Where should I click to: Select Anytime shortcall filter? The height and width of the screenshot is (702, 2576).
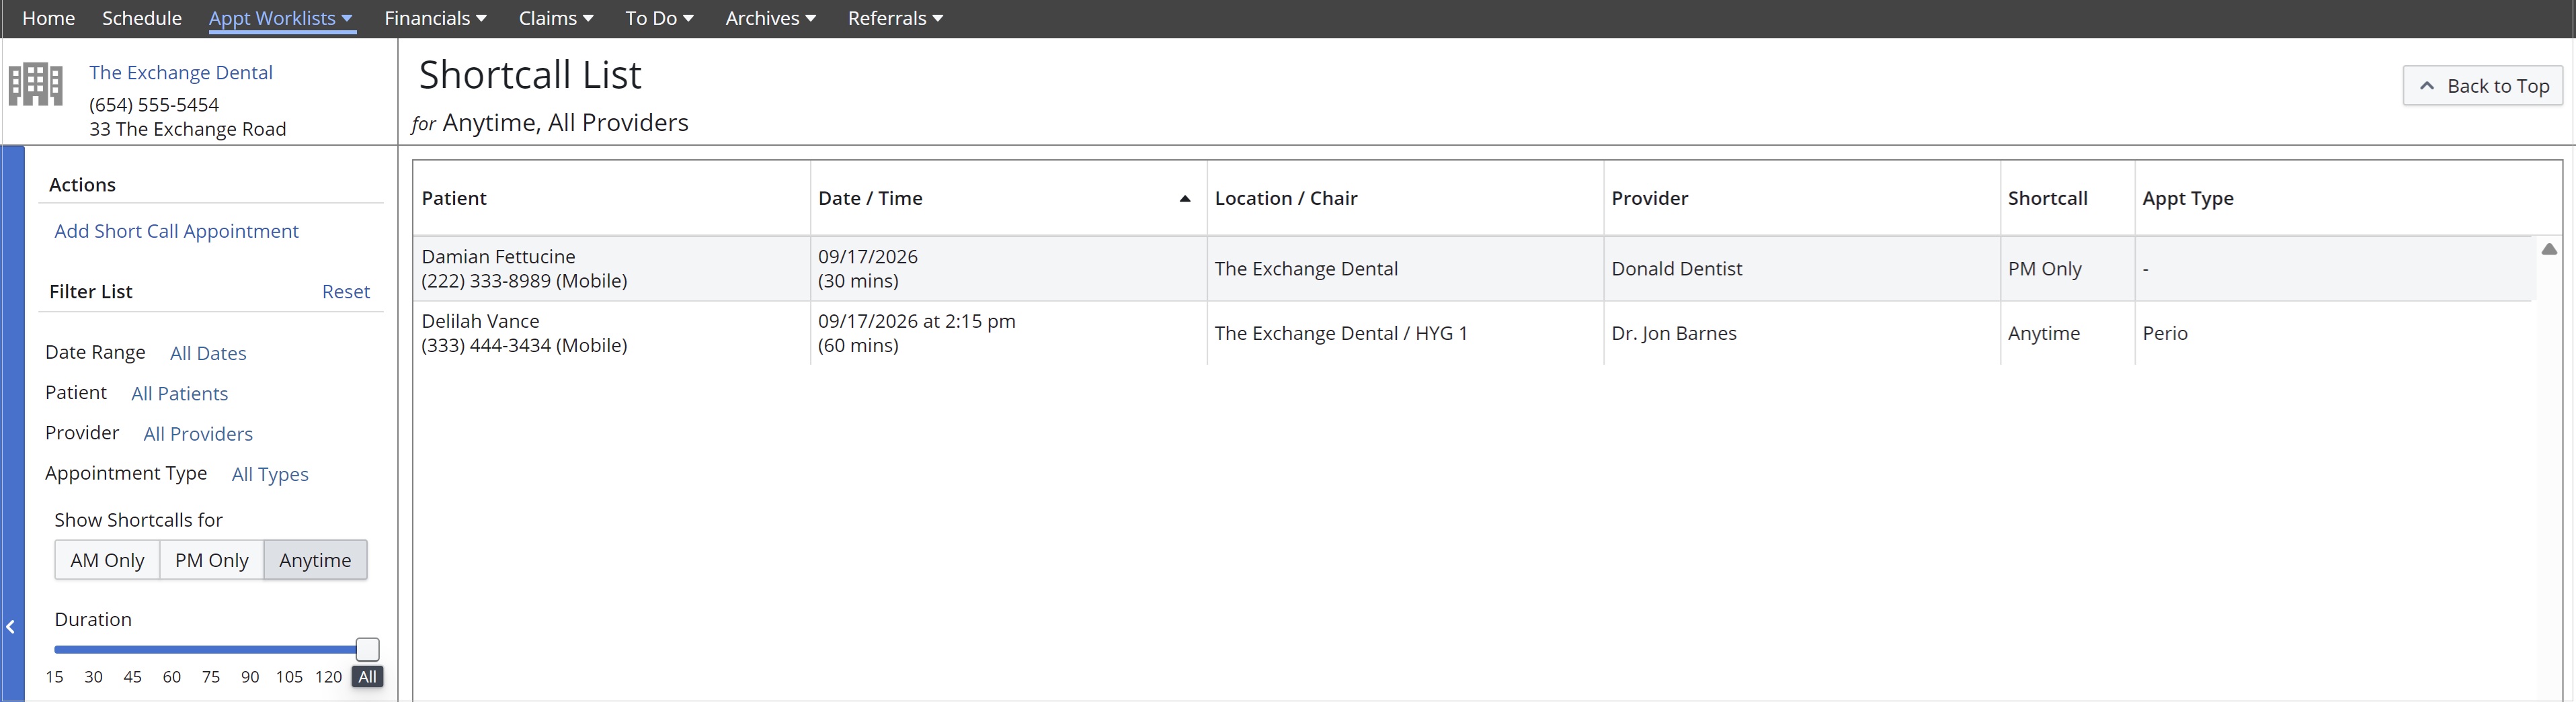coord(315,560)
